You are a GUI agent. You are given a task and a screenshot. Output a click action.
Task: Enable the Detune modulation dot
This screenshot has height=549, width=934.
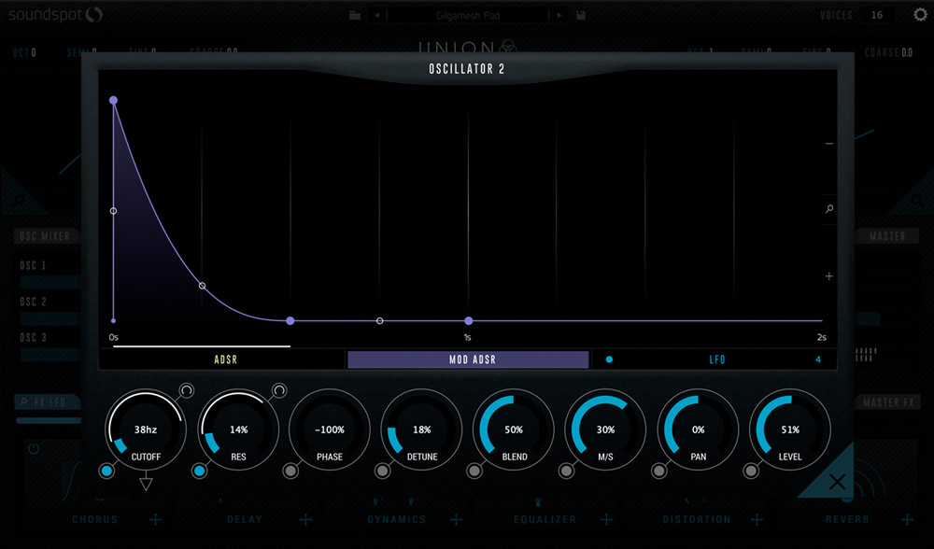tap(382, 472)
